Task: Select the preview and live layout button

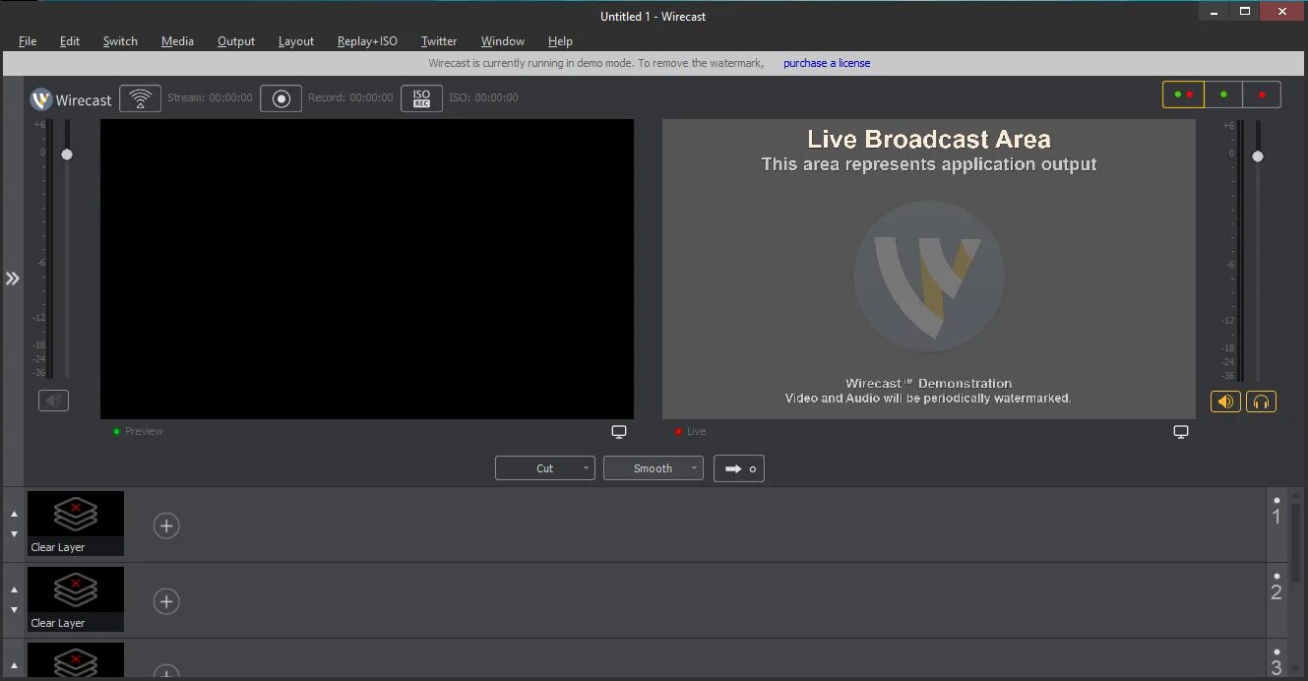Action: pos(1184,94)
